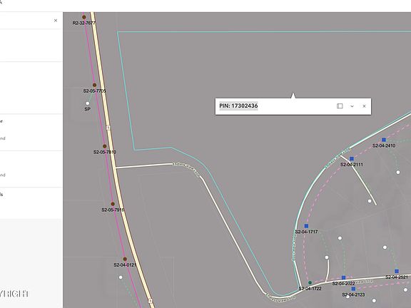Close the PIN 17302436 popup
411x308 pixels.
[364, 106]
